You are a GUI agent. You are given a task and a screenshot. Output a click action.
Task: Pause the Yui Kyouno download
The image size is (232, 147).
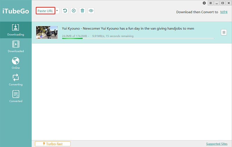click(224, 32)
